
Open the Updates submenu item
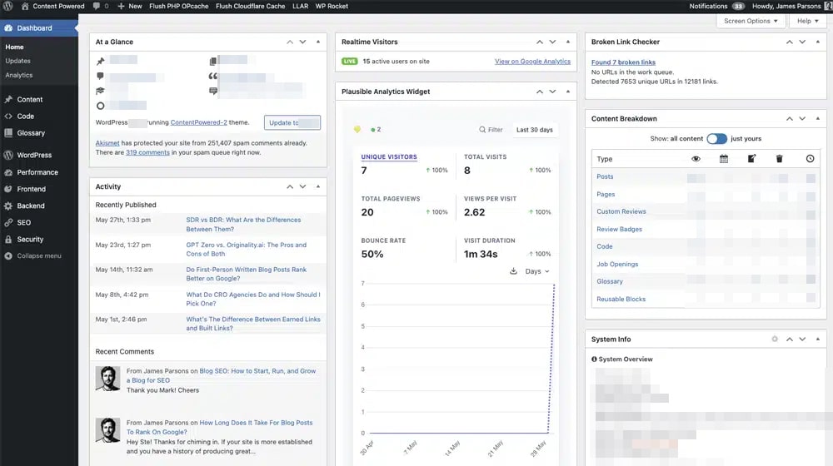(x=18, y=61)
